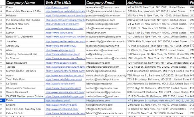The height and width of the screenshot is (117, 194).
Task: Open the mamasonthehalfshell.com link
Action: [x=65, y=71]
